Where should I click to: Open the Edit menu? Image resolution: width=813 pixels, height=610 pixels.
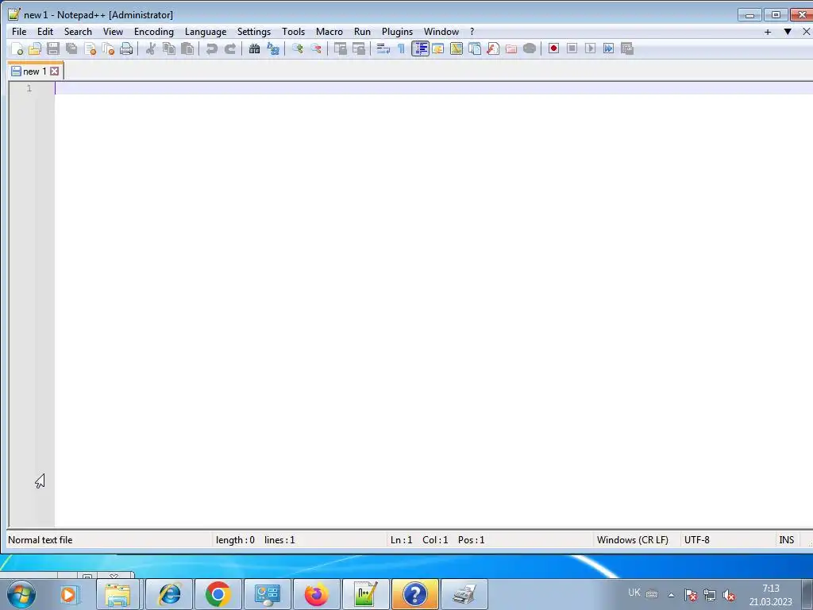(45, 32)
